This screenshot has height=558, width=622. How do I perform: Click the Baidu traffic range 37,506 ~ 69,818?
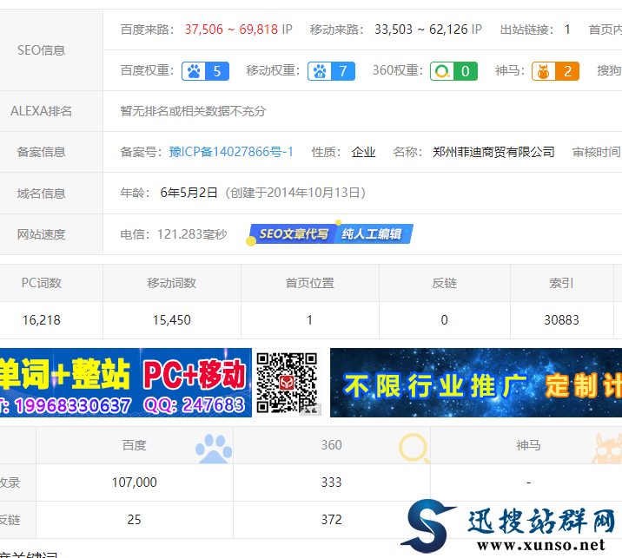(x=231, y=30)
